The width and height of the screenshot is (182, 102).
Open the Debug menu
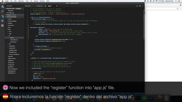pyautogui.click(x=36, y=1)
